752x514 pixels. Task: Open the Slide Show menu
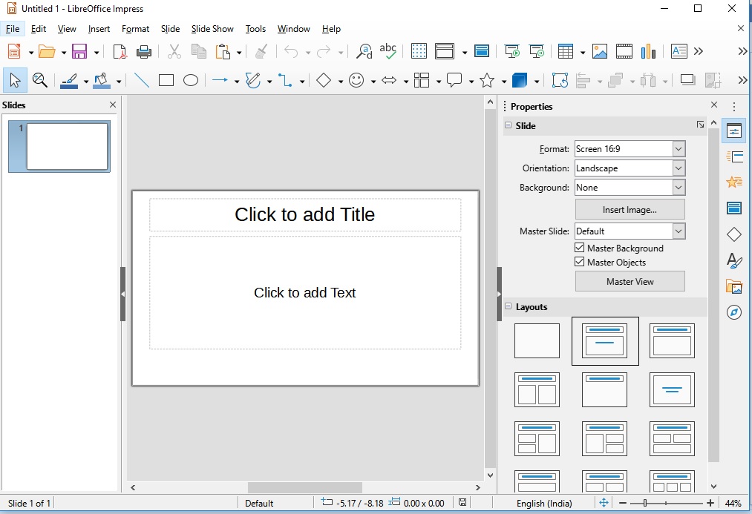pyautogui.click(x=212, y=29)
